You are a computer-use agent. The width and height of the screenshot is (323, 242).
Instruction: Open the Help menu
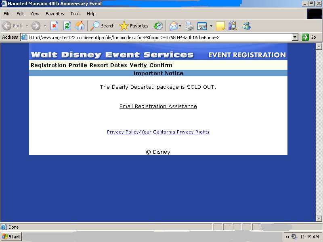pos(91,14)
